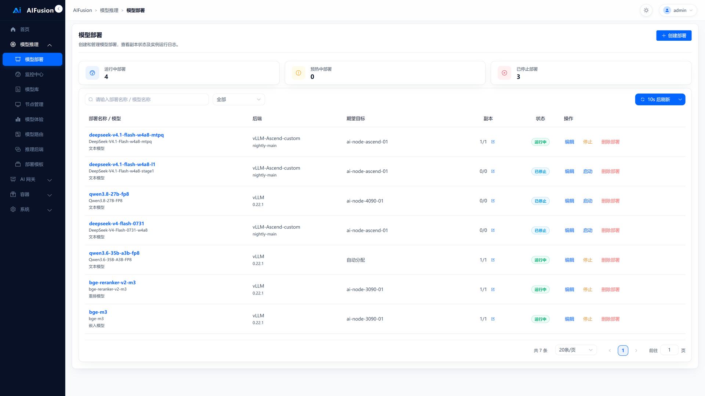This screenshot has width=705, height=396.
Task: Click 启动 for qwen3.8-27b-fp8
Action: (x=588, y=201)
